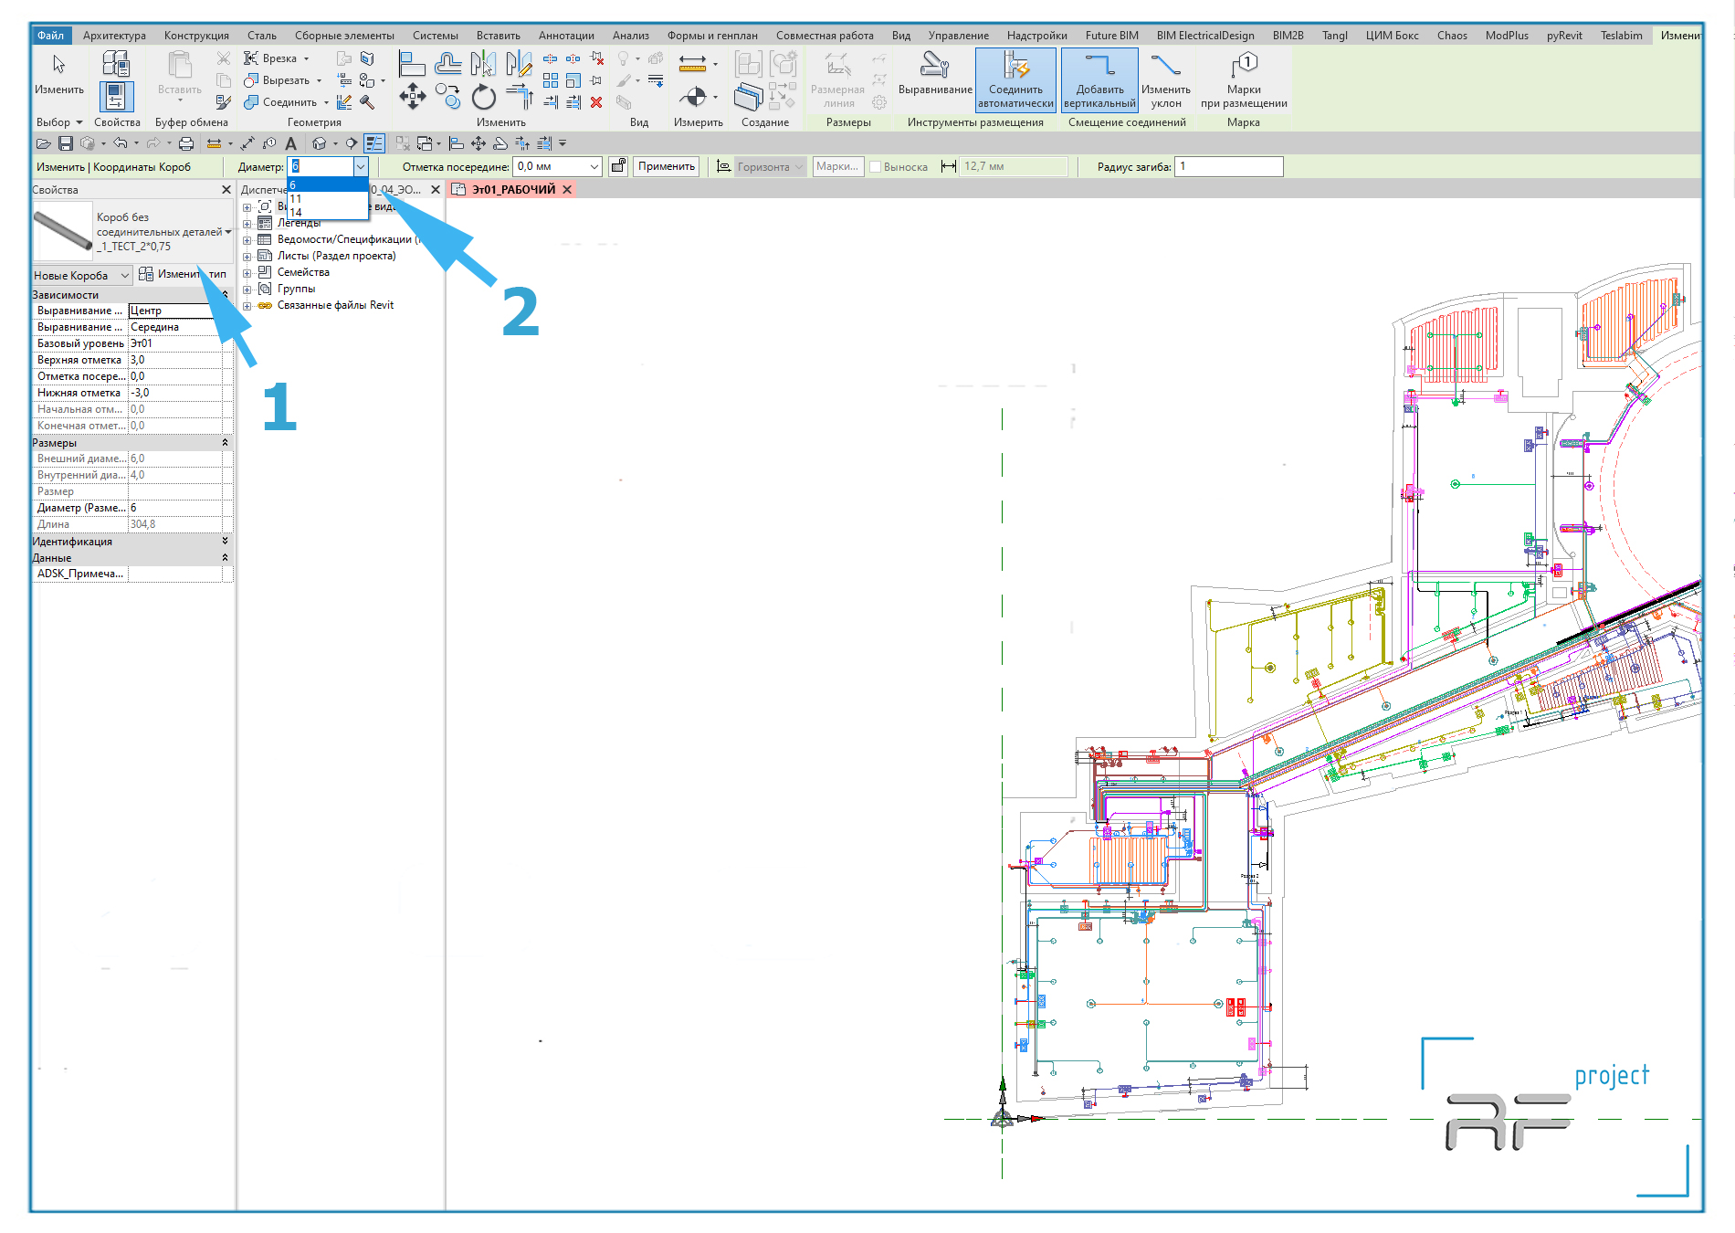Open the Новые Короба filter dropdown

pyautogui.click(x=81, y=275)
